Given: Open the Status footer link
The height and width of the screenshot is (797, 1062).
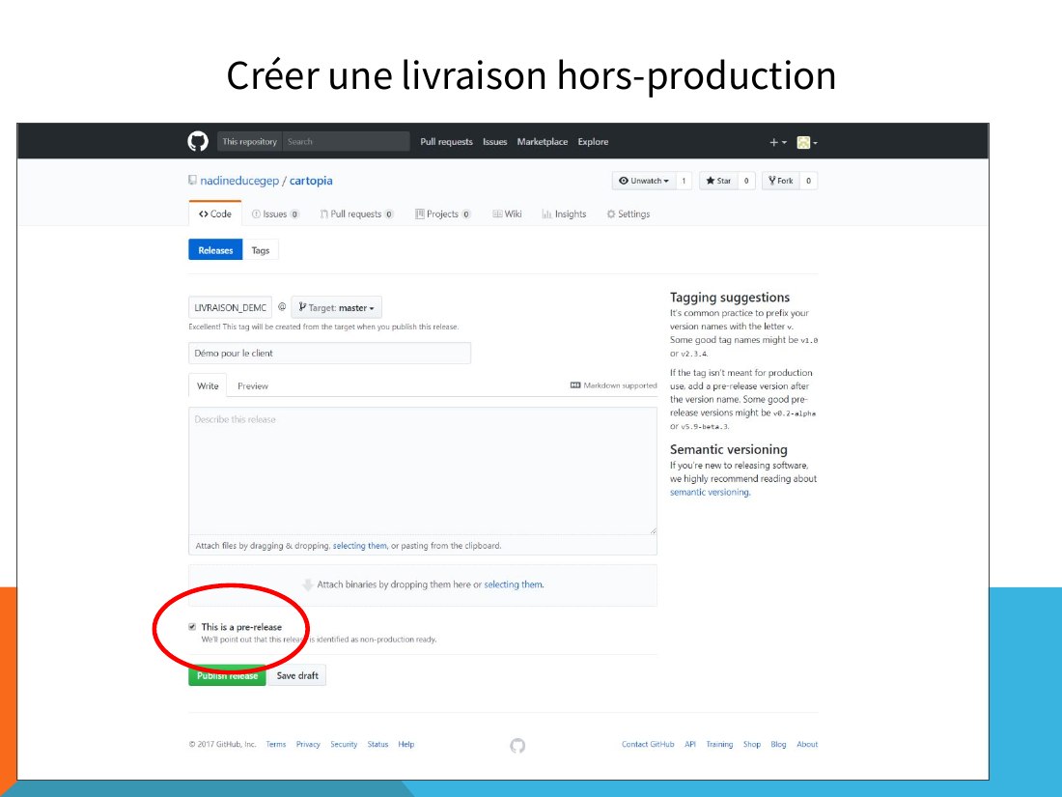Looking at the screenshot, I should (x=377, y=744).
